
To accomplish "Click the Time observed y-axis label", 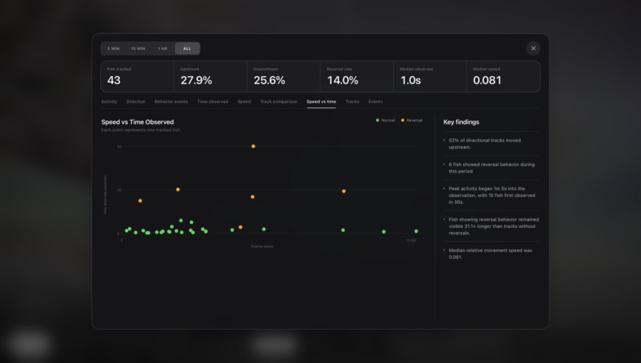I will [x=105, y=195].
